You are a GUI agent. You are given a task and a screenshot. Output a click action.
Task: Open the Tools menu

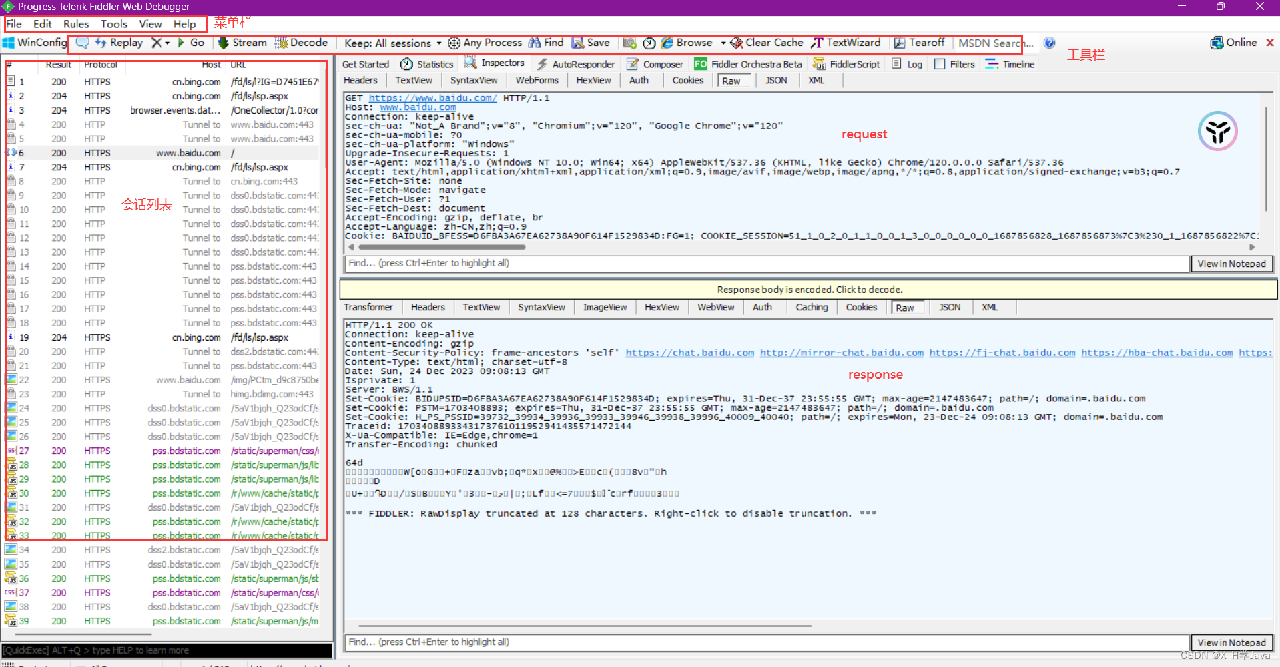[x=114, y=24]
